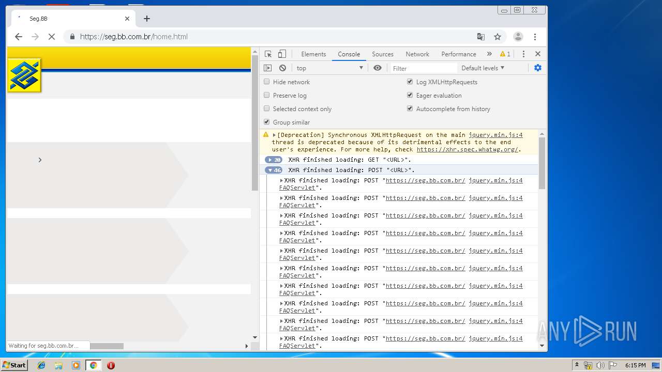
Task: Open media player from taskbar
Action: [x=76, y=365]
